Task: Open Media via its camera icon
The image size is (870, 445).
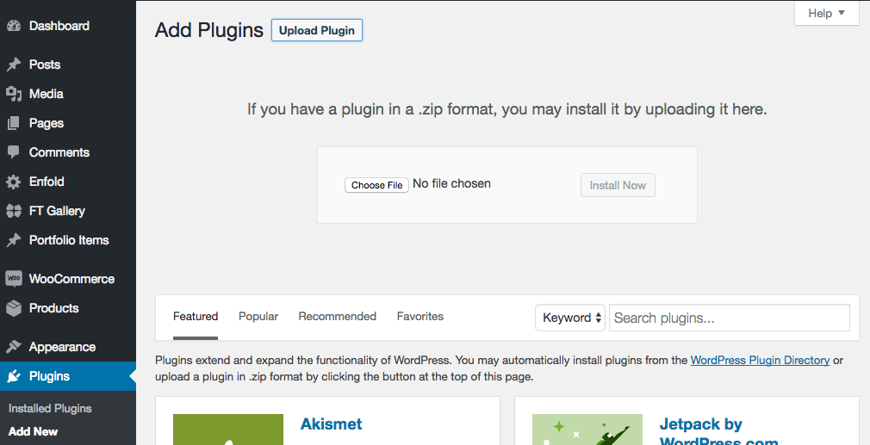Action: 14,94
